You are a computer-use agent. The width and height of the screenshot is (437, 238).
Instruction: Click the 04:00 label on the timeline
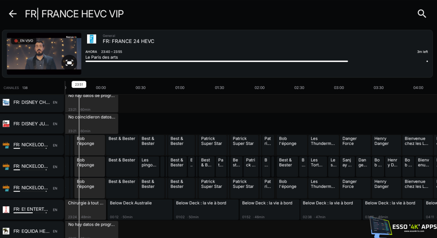click(418, 88)
